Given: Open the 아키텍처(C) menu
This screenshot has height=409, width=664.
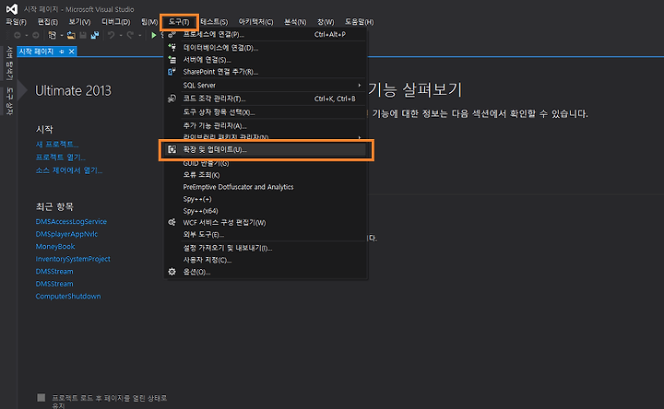Looking at the screenshot, I should (x=255, y=22).
